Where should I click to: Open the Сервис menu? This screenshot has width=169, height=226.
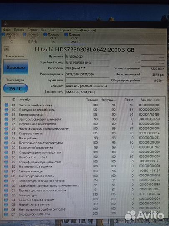click(x=32, y=30)
